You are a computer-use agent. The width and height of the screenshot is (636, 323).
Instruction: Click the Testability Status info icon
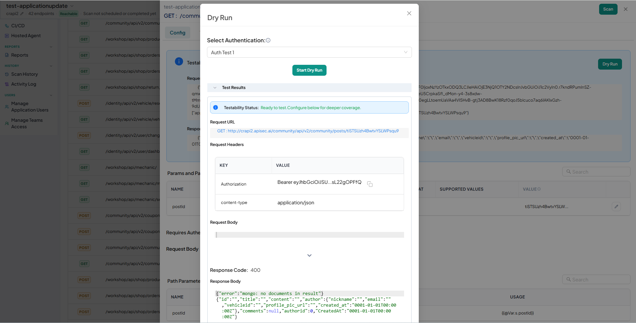coord(216,107)
